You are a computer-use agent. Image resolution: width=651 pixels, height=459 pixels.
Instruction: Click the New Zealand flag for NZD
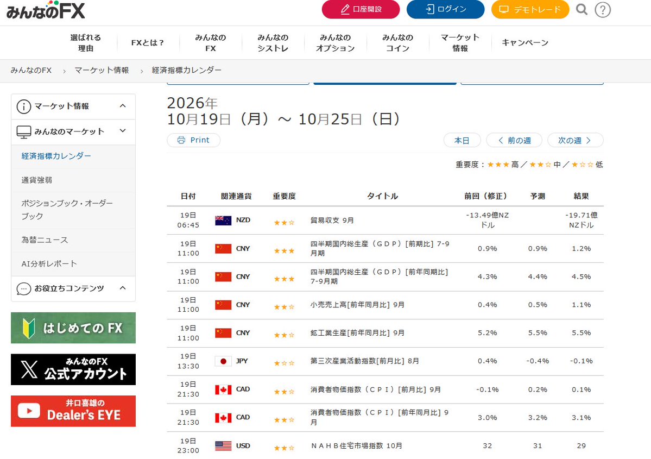pyautogui.click(x=223, y=220)
